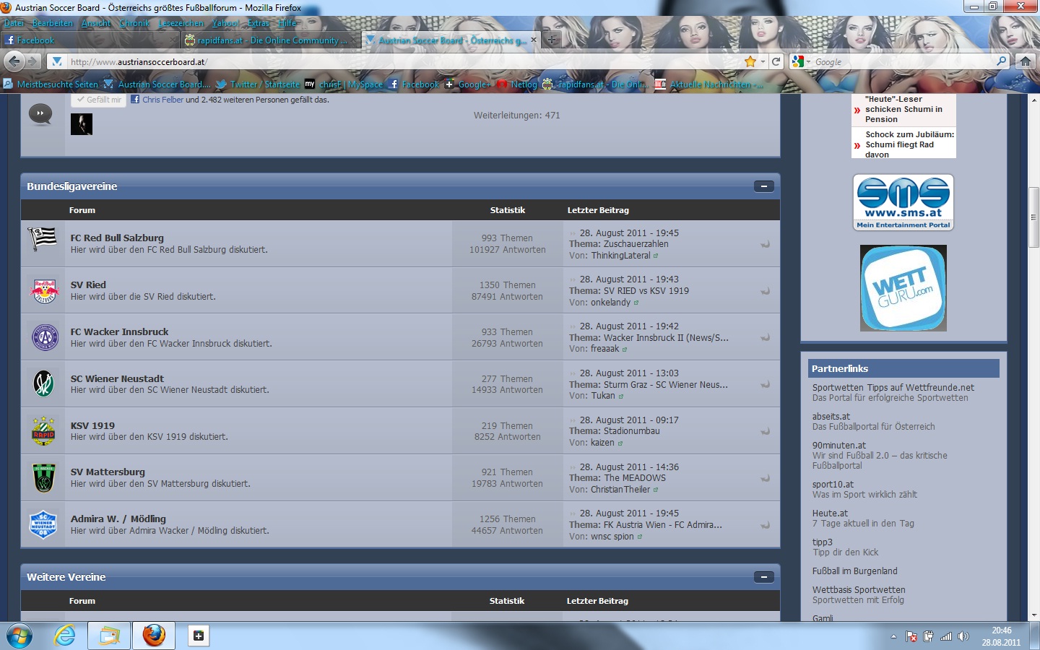Close the Austrian Soccer Board tab
The image size is (1040, 650).
tap(534, 40)
